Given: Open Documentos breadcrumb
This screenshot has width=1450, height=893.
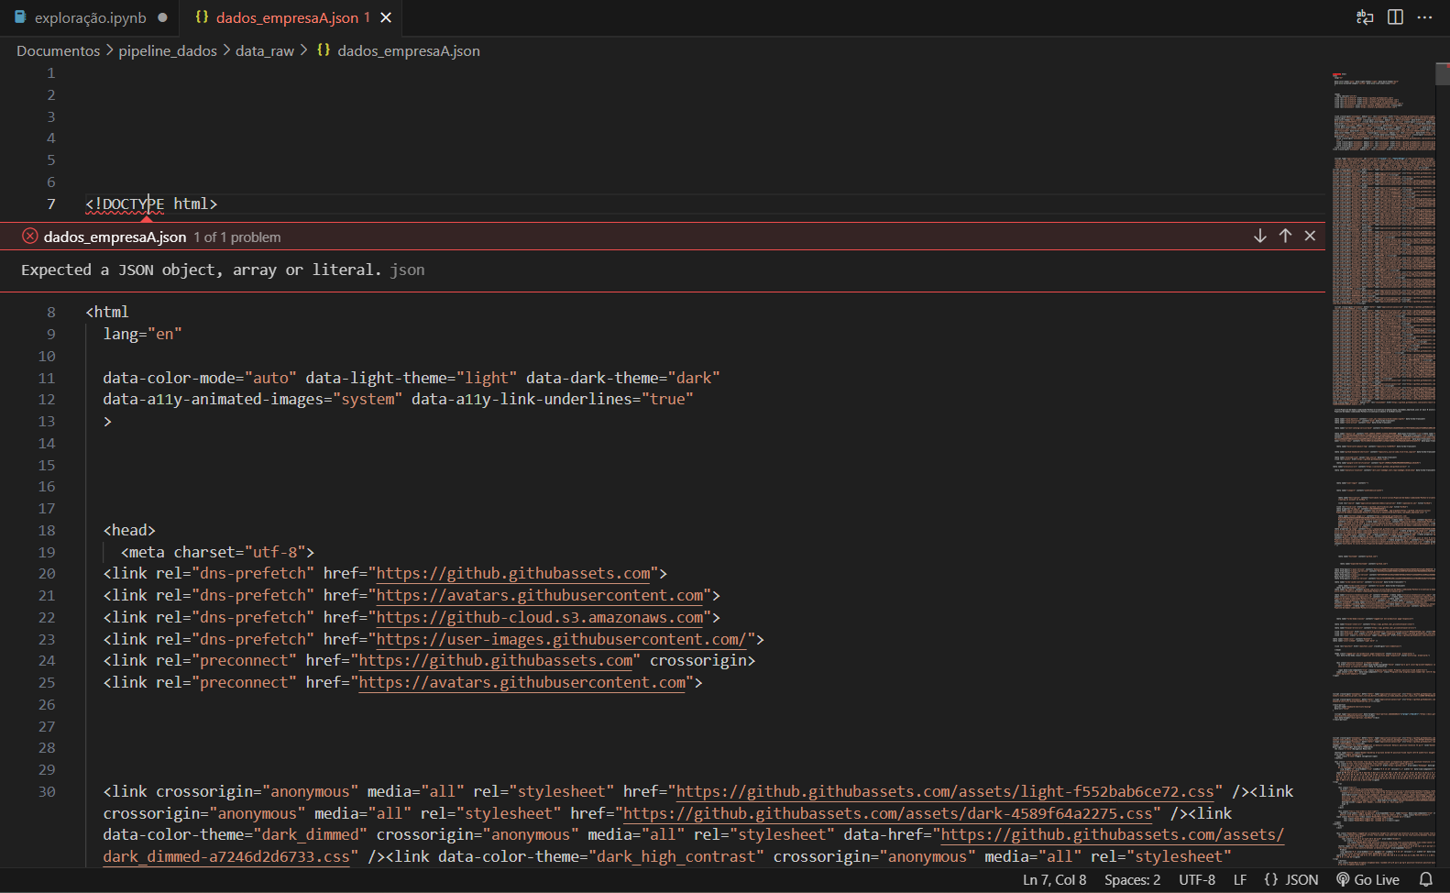Looking at the screenshot, I should point(58,50).
